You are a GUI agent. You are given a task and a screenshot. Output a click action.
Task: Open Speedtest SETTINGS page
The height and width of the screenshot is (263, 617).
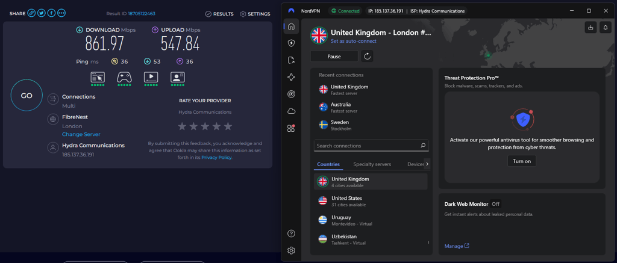(x=255, y=14)
